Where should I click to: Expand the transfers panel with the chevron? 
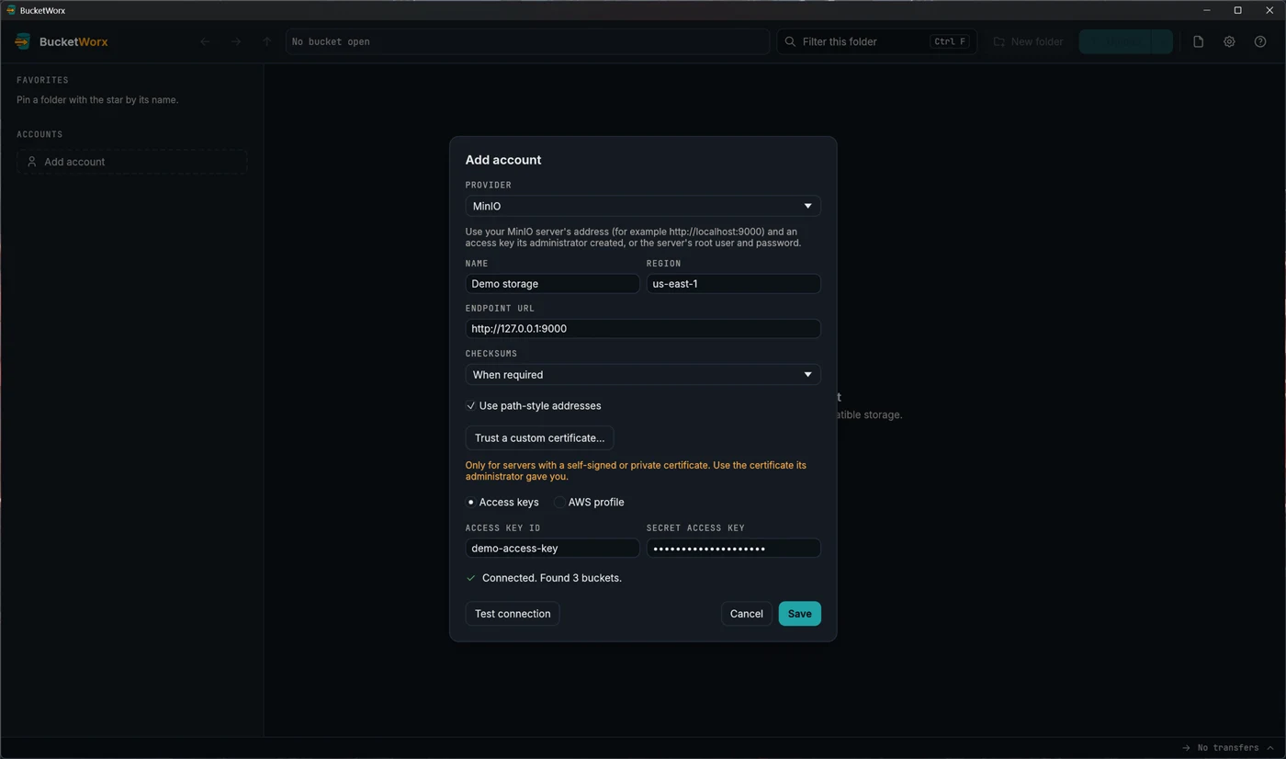(x=1270, y=748)
